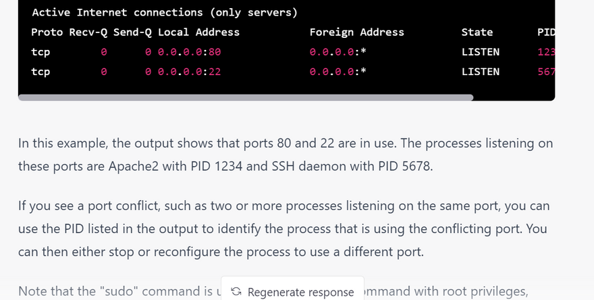Click the "Active Internet connections" line
This screenshot has height=300, width=594.
coord(165,12)
